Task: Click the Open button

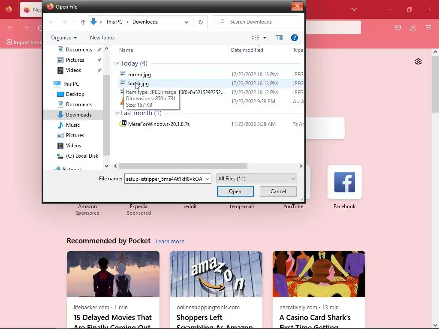Action: 235,191
